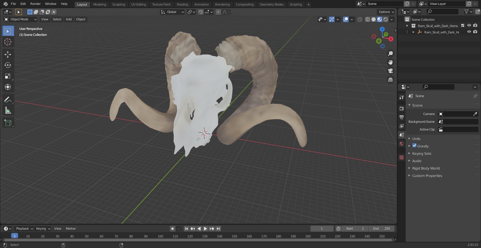The image size is (481, 248).
Task: Open the File menu
Action: tap(13, 4)
